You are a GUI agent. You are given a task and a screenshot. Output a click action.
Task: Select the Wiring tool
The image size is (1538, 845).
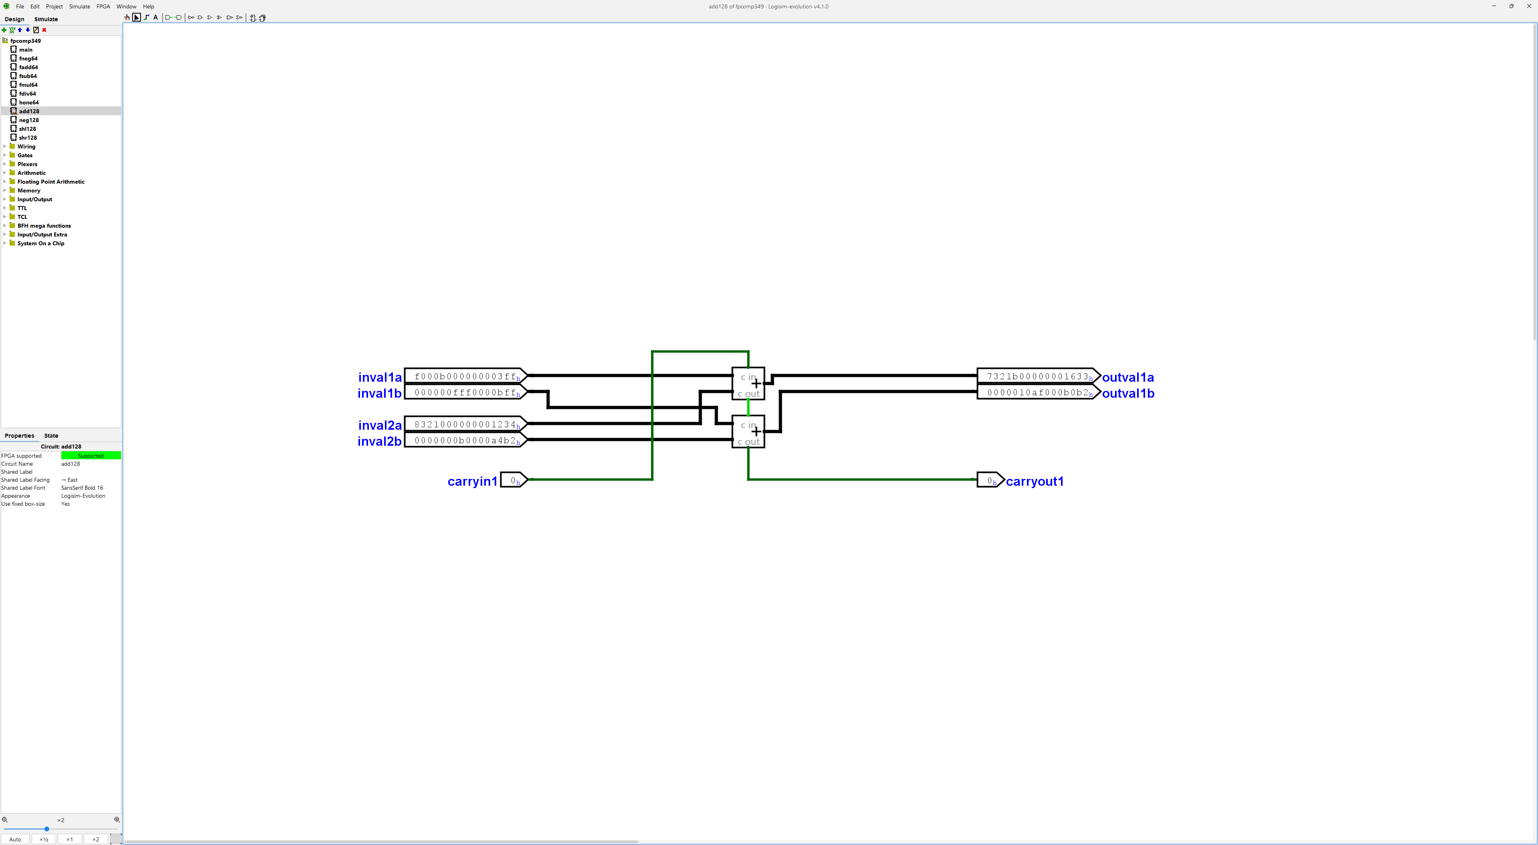[146, 18]
